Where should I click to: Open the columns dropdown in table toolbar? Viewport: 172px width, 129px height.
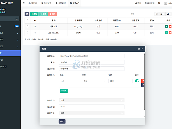tap(162, 14)
